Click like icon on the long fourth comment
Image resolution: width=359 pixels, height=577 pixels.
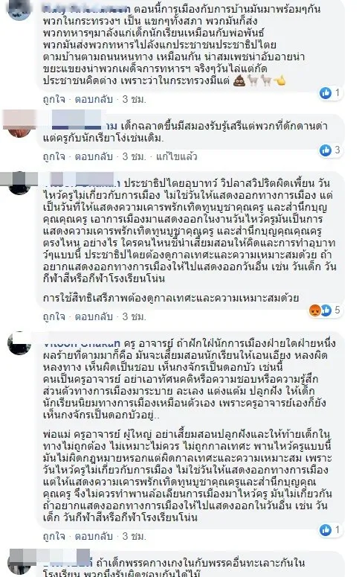pos(326,530)
